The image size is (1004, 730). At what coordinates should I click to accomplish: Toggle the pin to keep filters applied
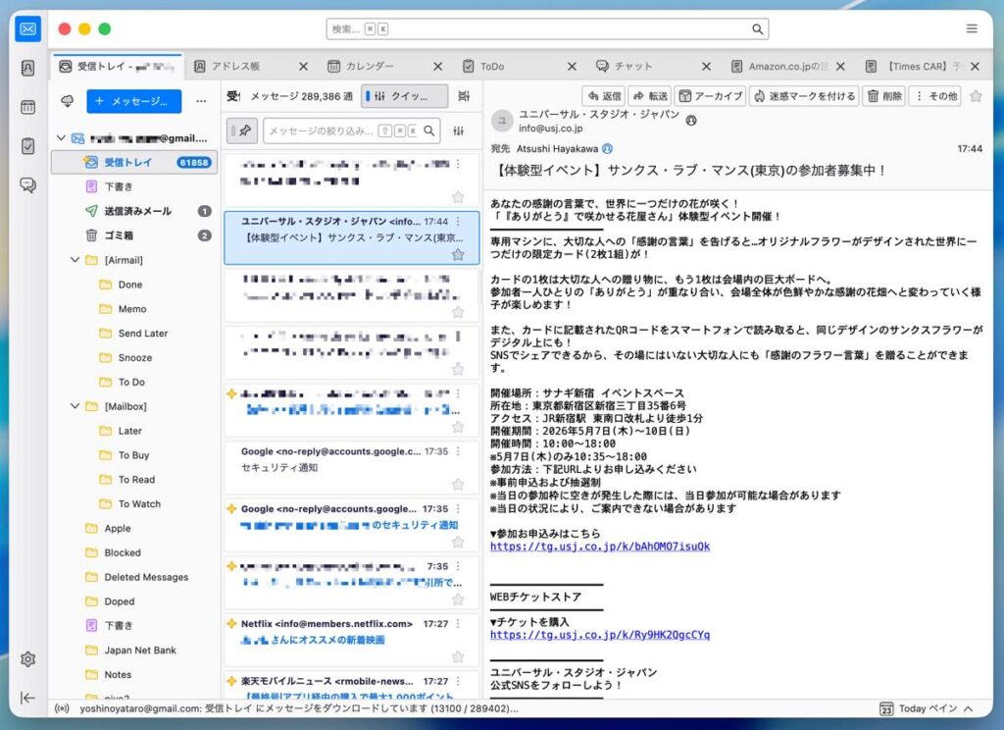(x=244, y=130)
